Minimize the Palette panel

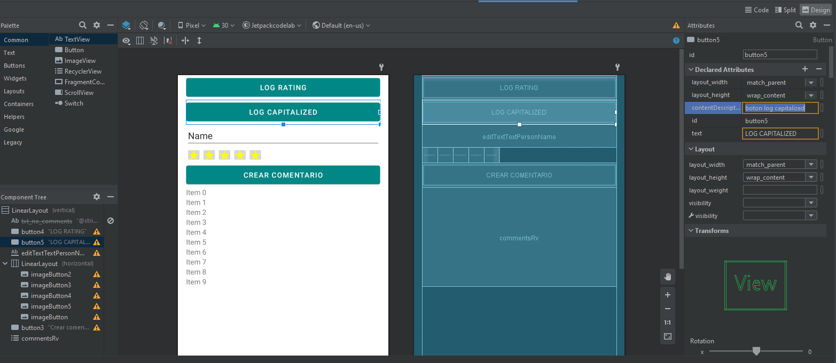pos(111,25)
